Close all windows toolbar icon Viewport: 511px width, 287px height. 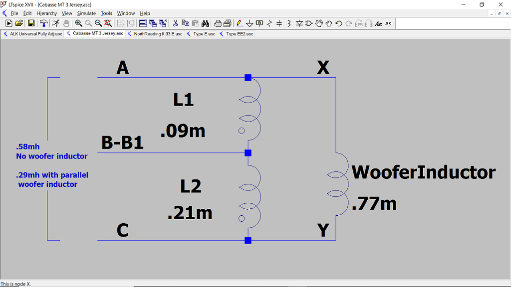(163, 23)
